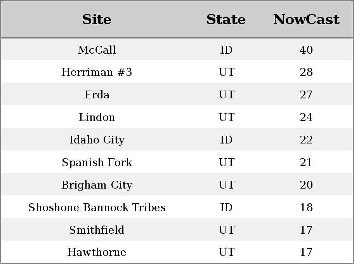Select the McCall site cell
The width and height of the screenshot is (354, 264).
(97, 50)
